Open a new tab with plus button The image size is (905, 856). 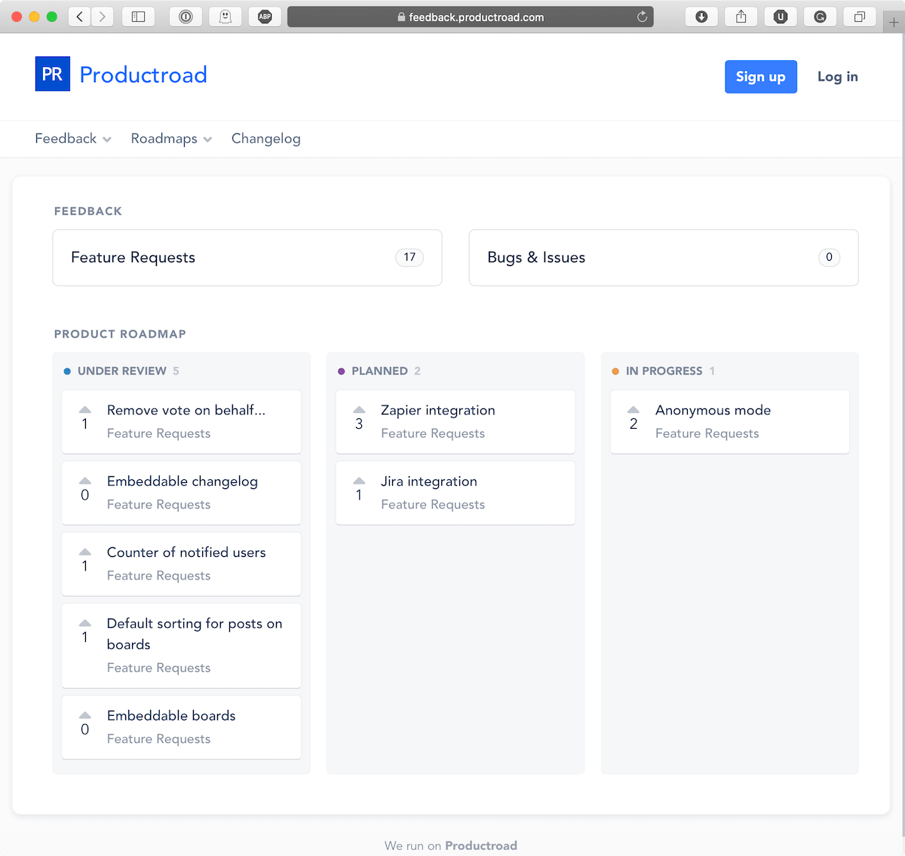894,23
